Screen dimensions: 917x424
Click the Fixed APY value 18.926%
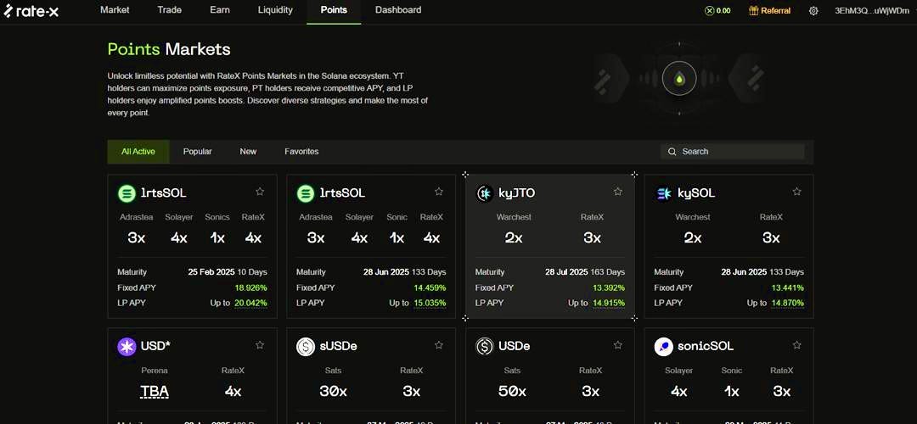click(x=250, y=288)
